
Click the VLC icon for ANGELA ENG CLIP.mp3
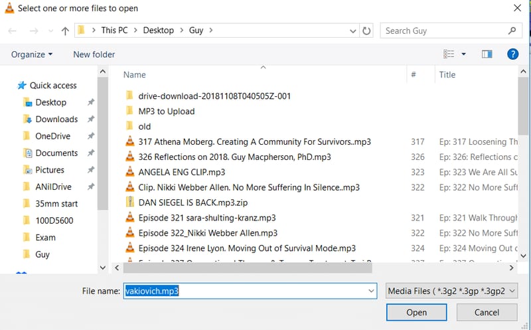129,171
